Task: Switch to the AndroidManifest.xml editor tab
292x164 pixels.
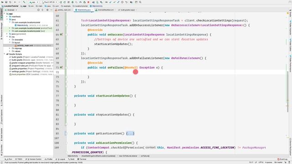Action: coord(105,10)
